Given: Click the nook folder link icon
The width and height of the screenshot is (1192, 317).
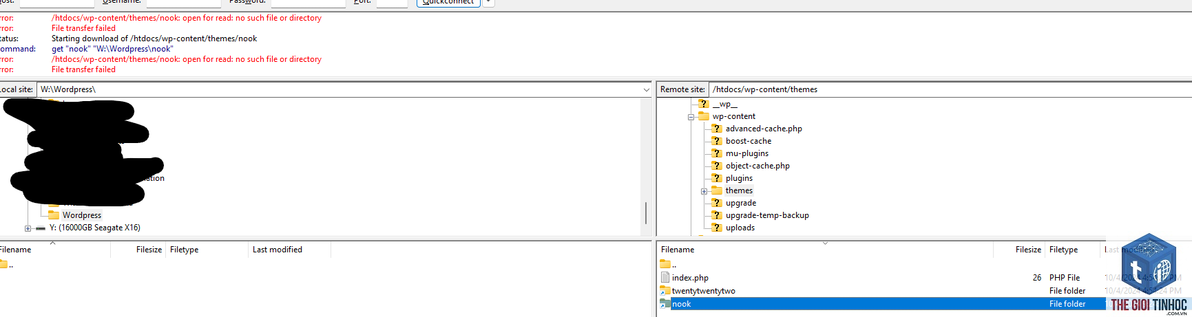Looking at the screenshot, I should click(x=665, y=304).
